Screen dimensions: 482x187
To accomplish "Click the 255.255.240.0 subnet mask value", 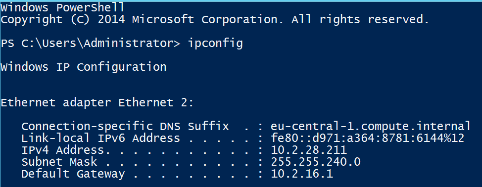I will [x=316, y=162].
